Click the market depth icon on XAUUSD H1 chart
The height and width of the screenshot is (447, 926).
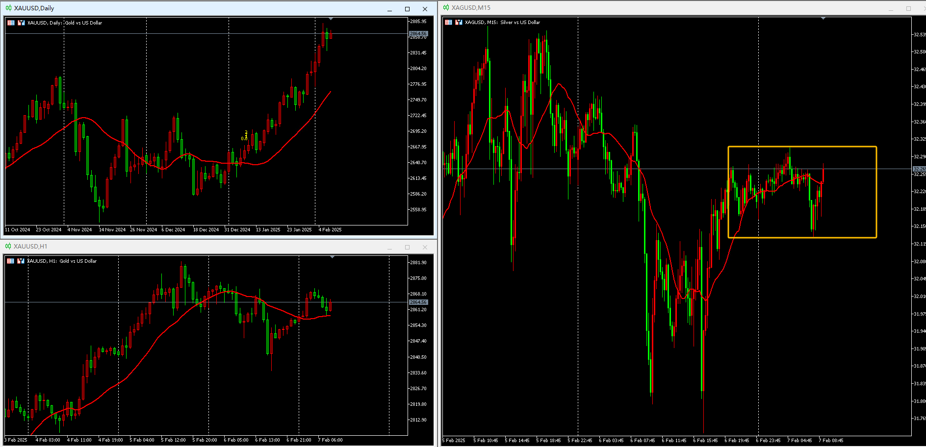(21, 261)
